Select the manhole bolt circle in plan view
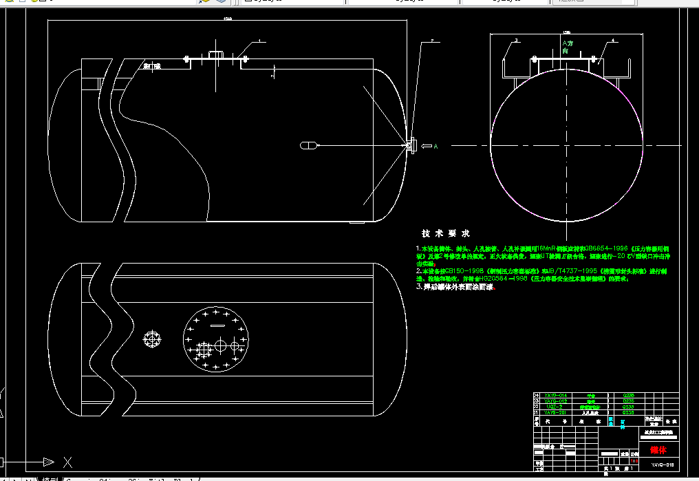This screenshot has width=699, height=481. click(216, 339)
